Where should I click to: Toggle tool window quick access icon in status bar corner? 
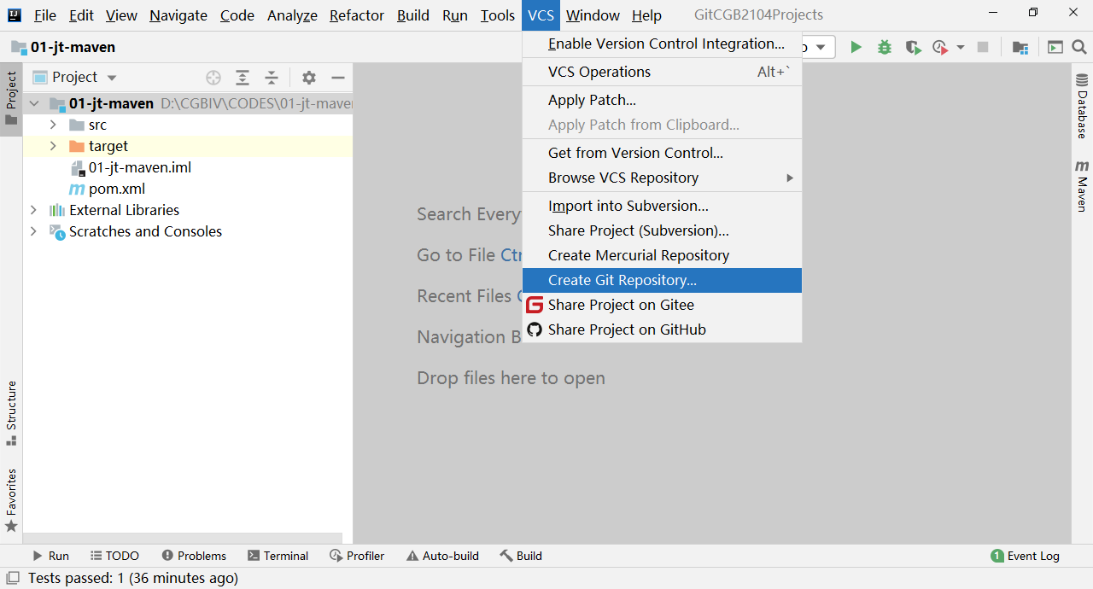[12, 578]
